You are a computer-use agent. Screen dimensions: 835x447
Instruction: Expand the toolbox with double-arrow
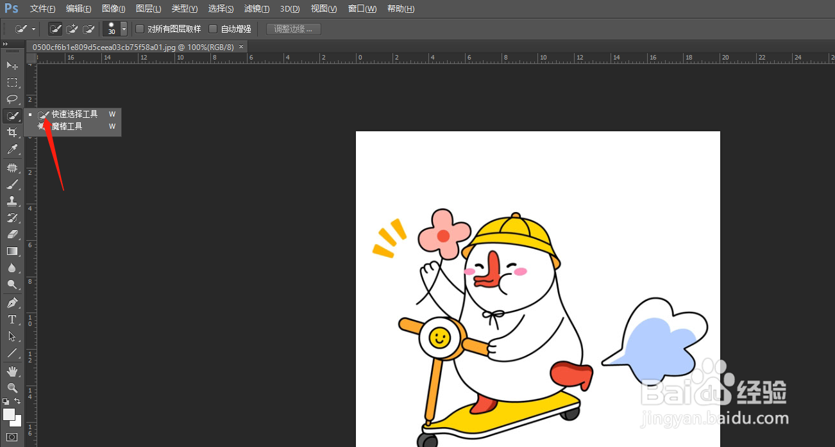pos(5,44)
